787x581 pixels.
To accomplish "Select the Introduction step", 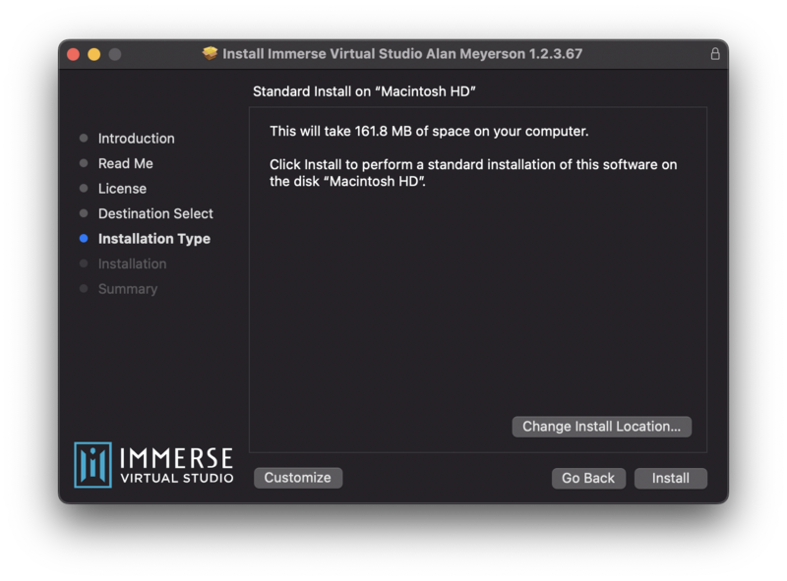I will [x=136, y=138].
